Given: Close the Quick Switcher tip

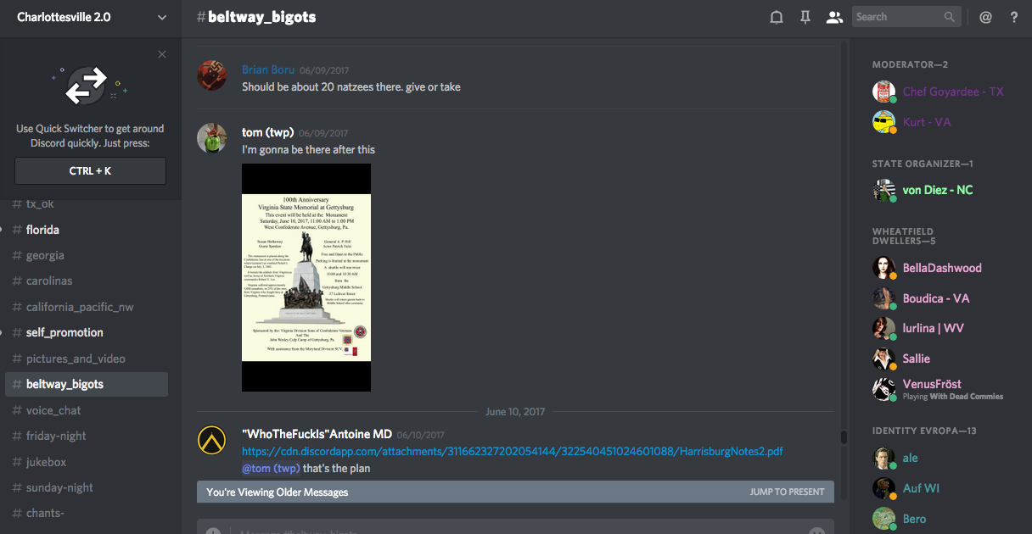Looking at the screenshot, I should point(162,55).
